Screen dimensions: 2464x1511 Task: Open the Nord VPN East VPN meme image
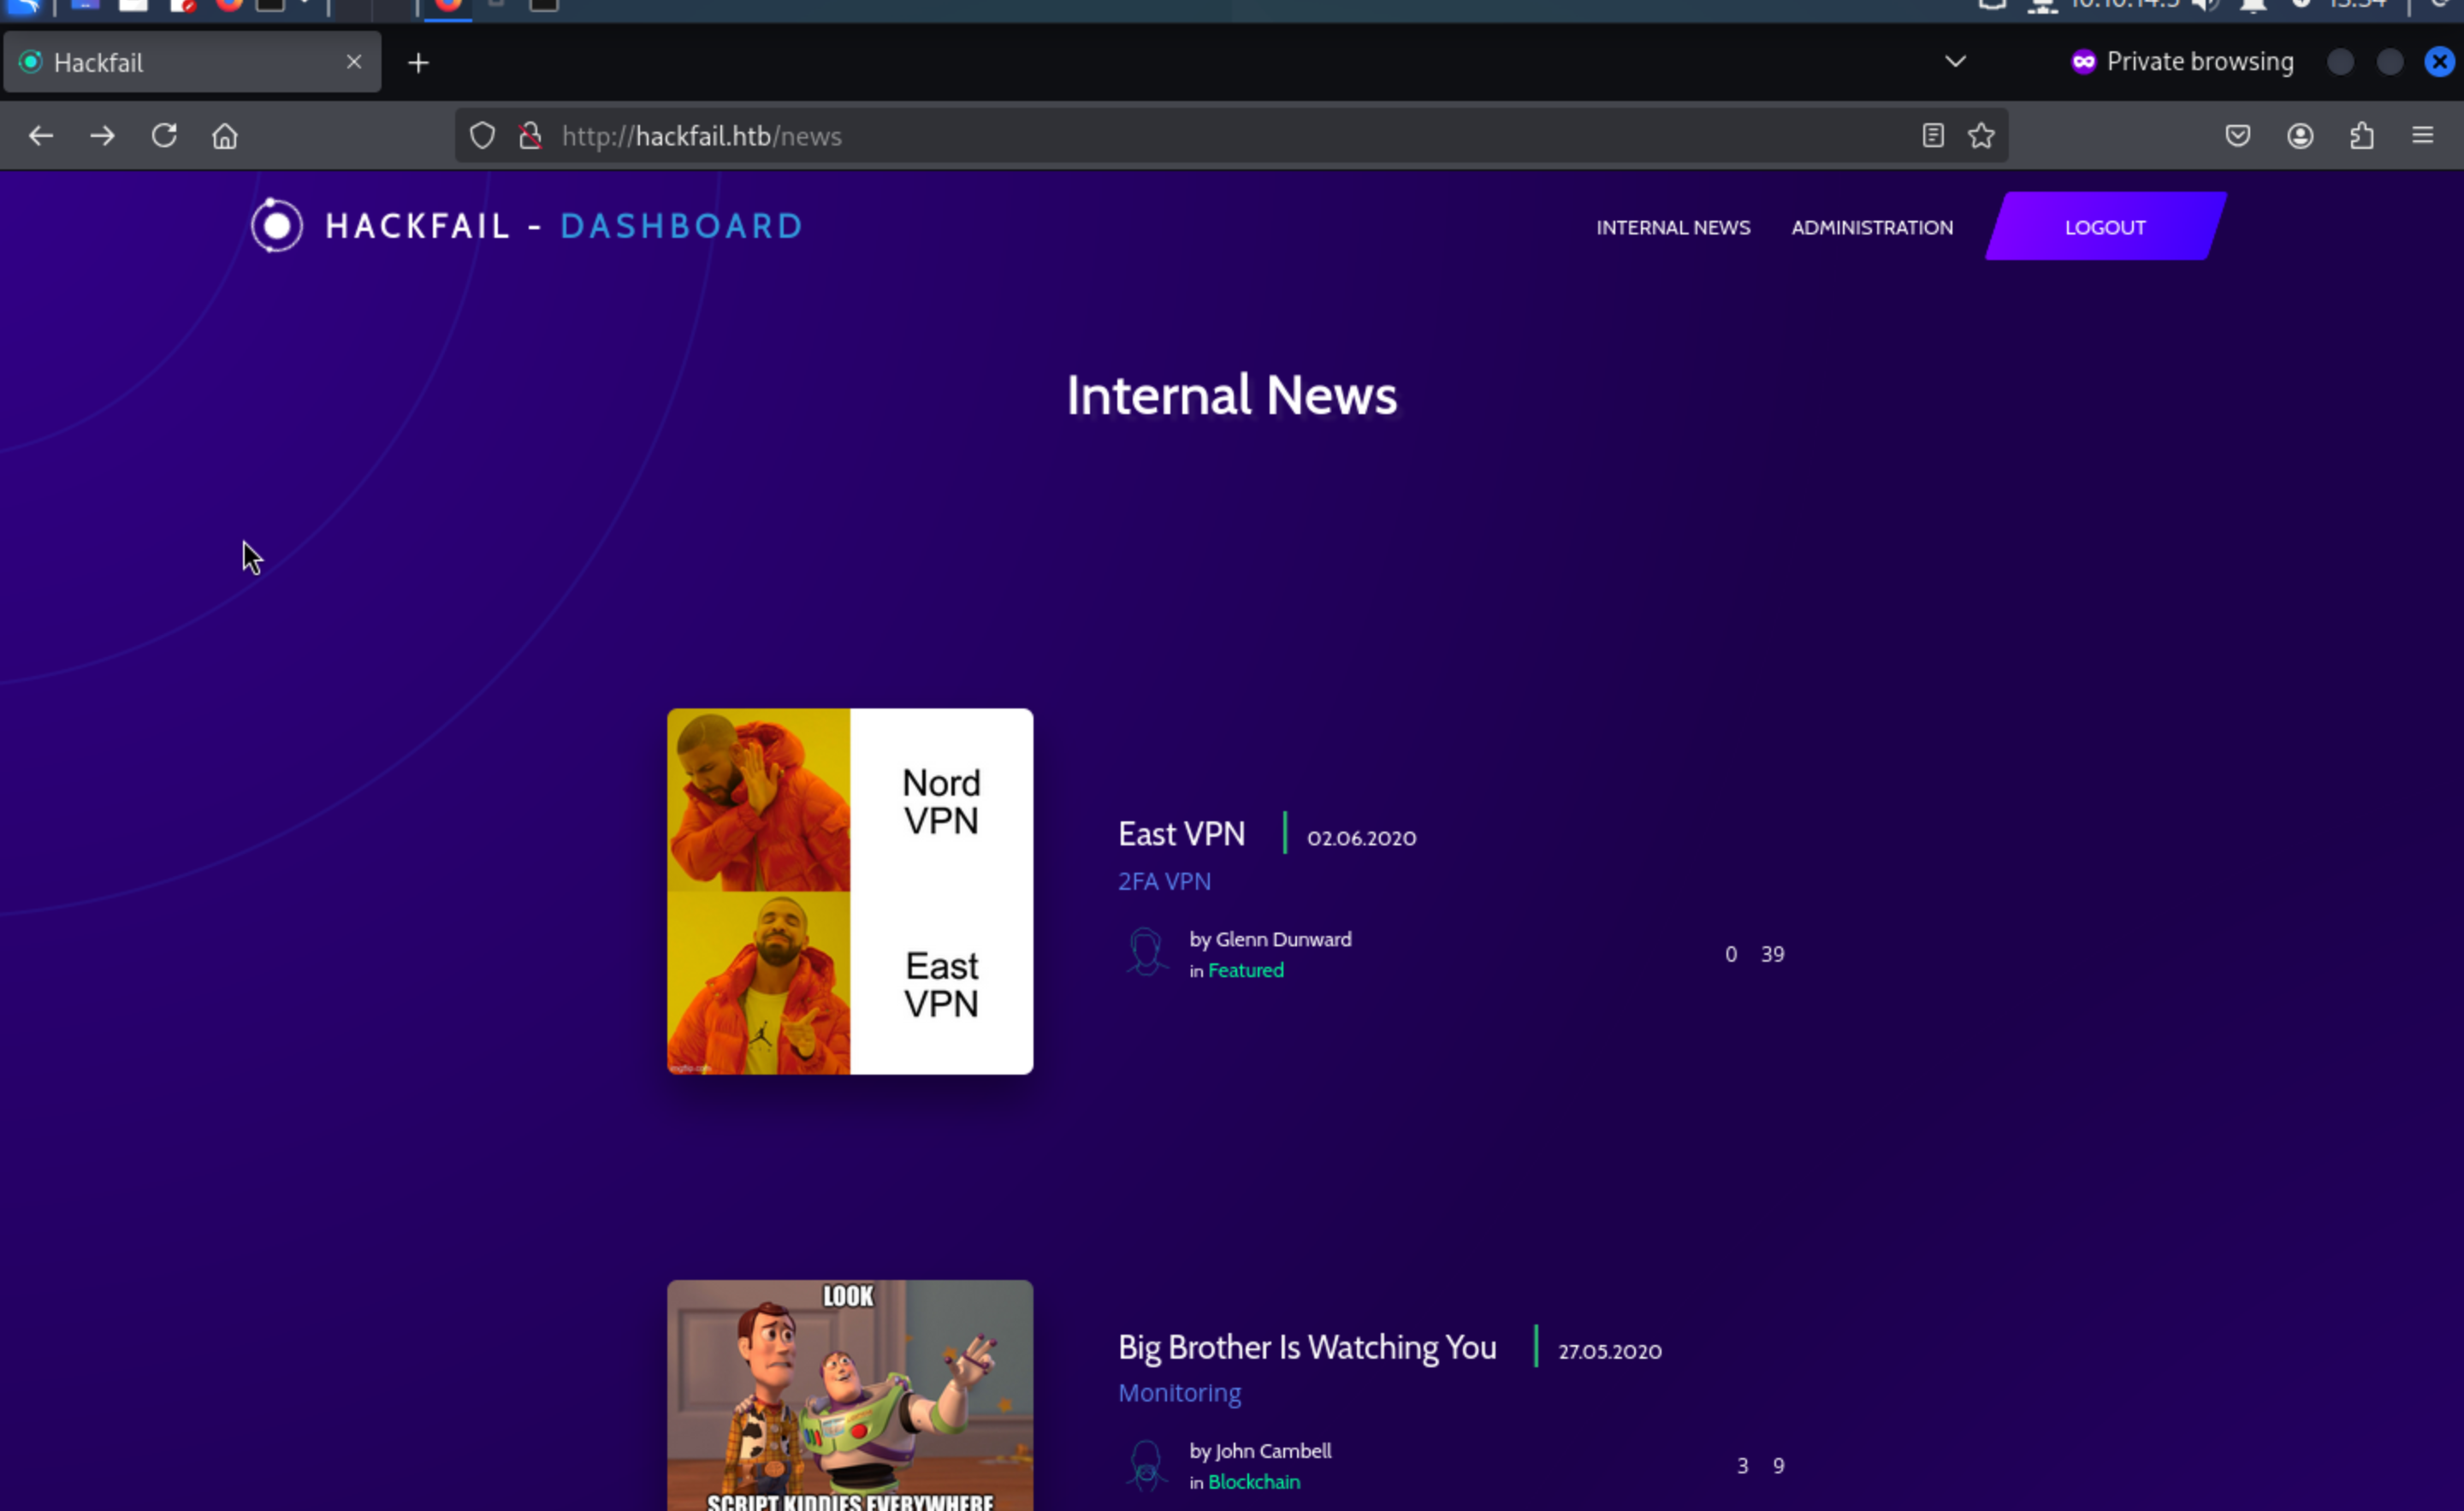(x=850, y=892)
